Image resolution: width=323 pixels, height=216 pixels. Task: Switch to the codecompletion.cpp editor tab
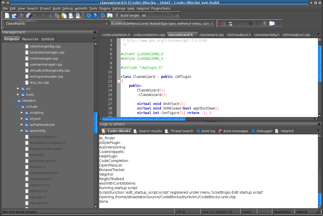[x=149, y=35]
